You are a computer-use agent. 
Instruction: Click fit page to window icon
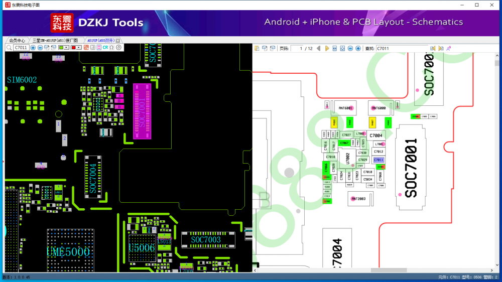coord(342,48)
